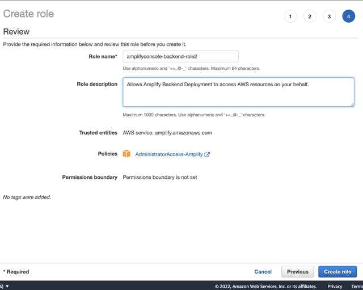The width and height of the screenshot is (363, 290).
Task: Click the 'Create role' page title
Action: coord(28,14)
